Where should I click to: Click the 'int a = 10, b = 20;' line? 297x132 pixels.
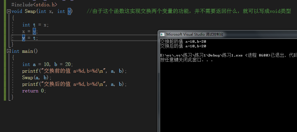click(x=48, y=64)
